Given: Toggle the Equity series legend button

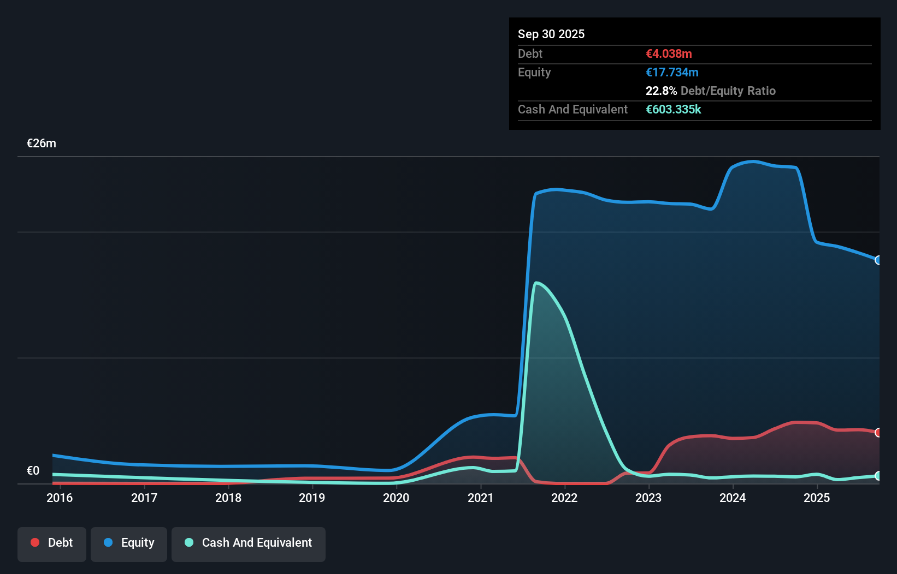Looking at the screenshot, I should (x=129, y=544).
